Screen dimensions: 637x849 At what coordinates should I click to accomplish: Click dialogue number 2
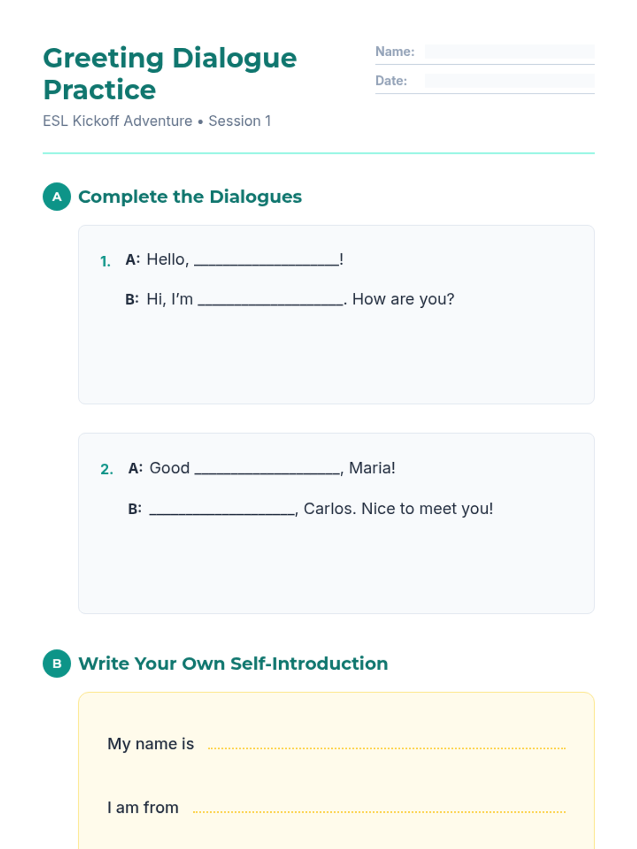pyautogui.click(x=107, y=469)
